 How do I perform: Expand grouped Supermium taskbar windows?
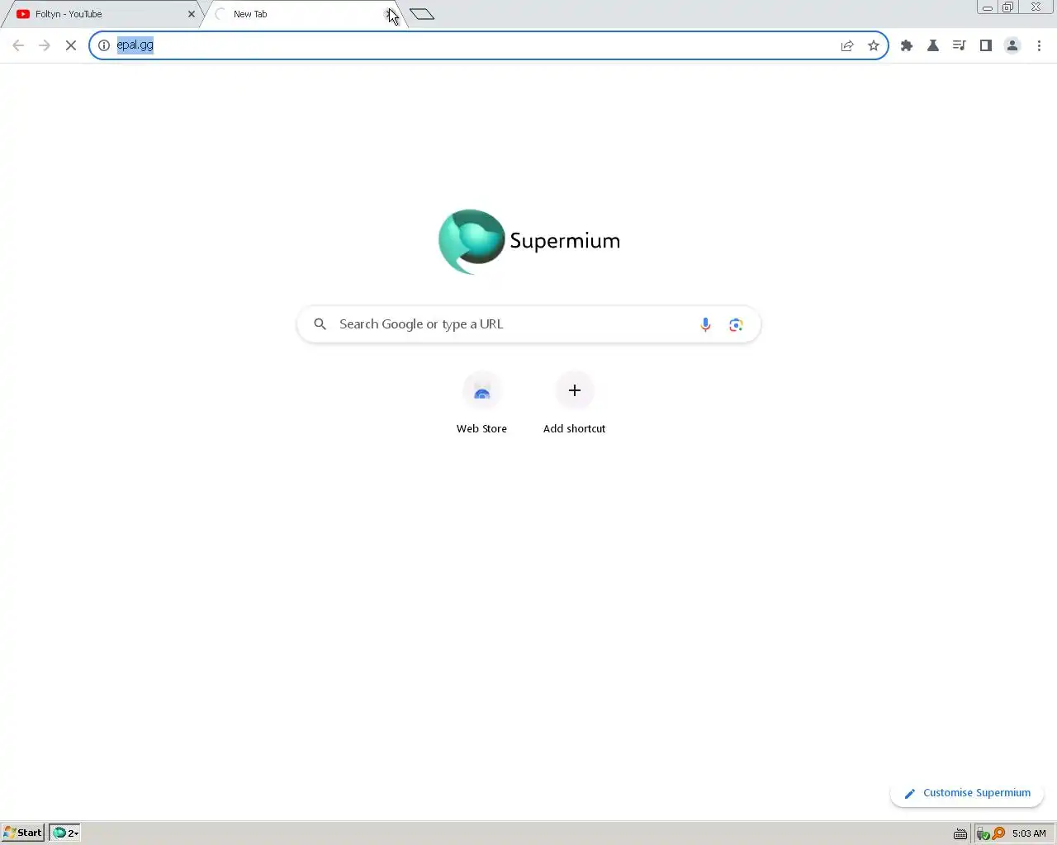pos(65,833)
